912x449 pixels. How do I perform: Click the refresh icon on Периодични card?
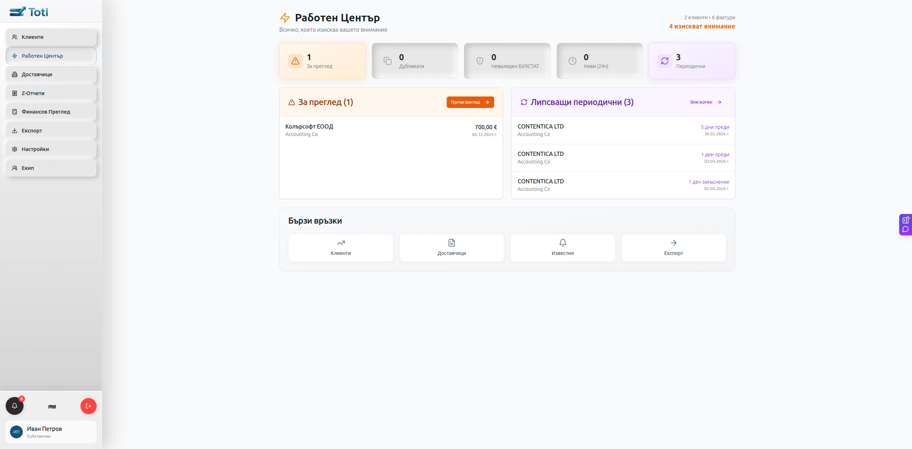[x=665, y=61]
